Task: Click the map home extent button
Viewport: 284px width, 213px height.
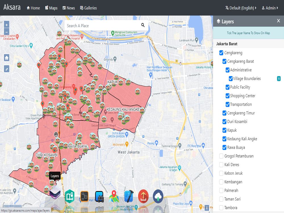Action: [7, 58]
